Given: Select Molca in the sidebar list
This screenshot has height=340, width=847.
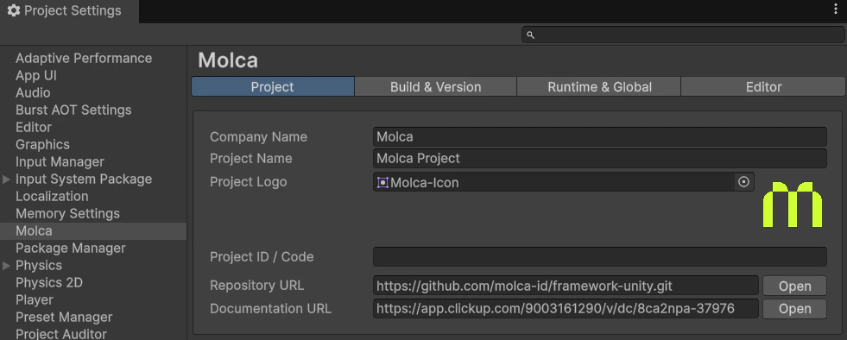Looking at the screenshot, I should 93,231.
